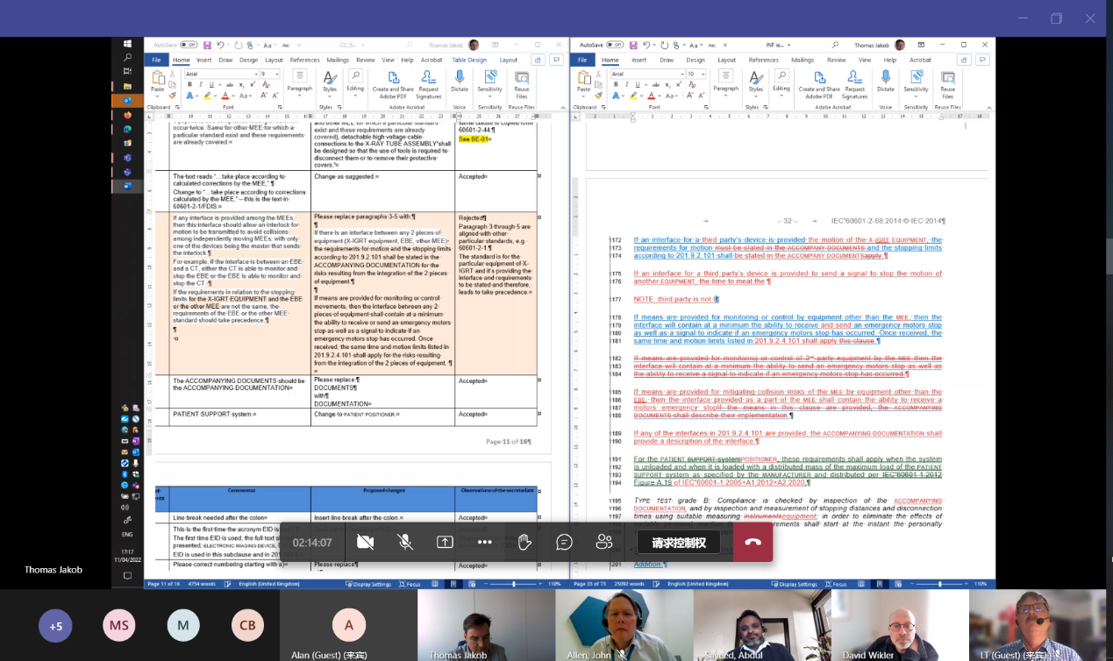Select David Wikler's video tile
This screenshot has height=661, width=1113.
[900, 625]
